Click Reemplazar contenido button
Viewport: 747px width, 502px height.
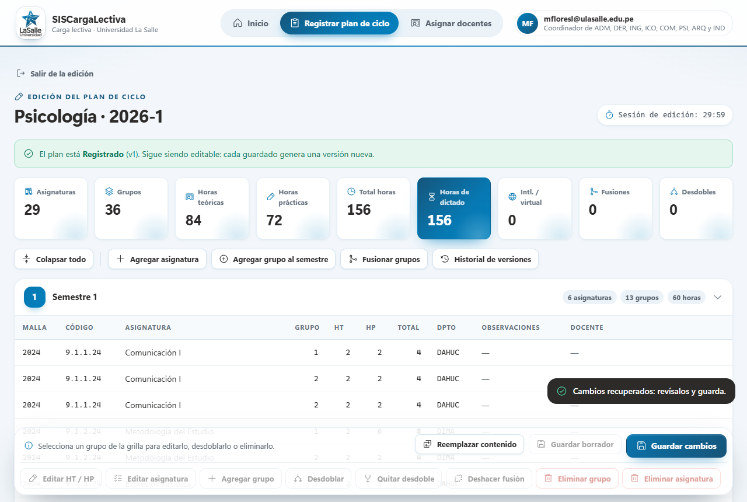tap(470, 444)
